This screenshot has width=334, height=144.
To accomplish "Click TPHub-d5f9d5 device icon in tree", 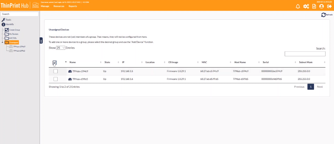I will (11, 51).
